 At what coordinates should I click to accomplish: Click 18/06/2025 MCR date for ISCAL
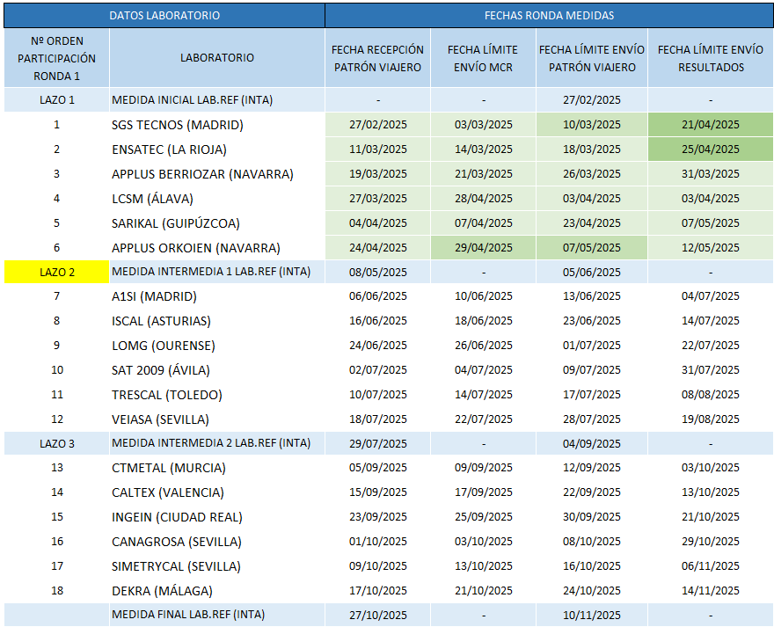pos(483,321)
